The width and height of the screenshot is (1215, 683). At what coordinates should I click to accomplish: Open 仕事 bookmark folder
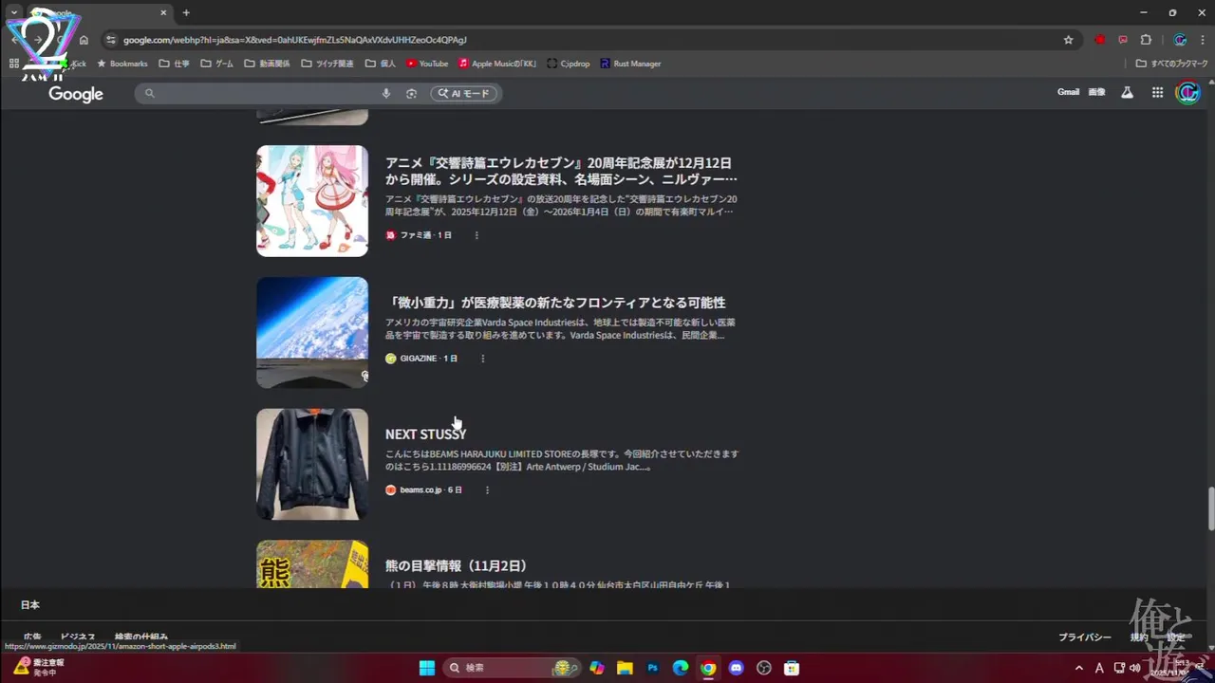(x=174, y=64)
